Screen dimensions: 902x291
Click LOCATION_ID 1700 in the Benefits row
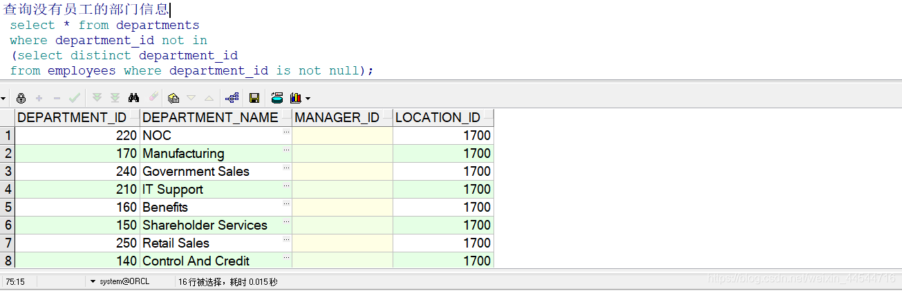443,207
